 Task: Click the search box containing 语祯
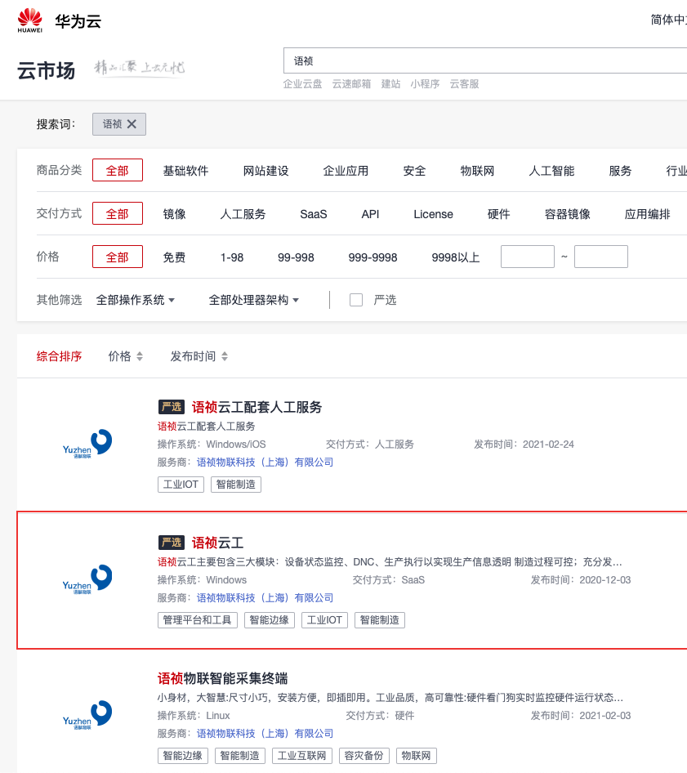click(x=485, y=60)
